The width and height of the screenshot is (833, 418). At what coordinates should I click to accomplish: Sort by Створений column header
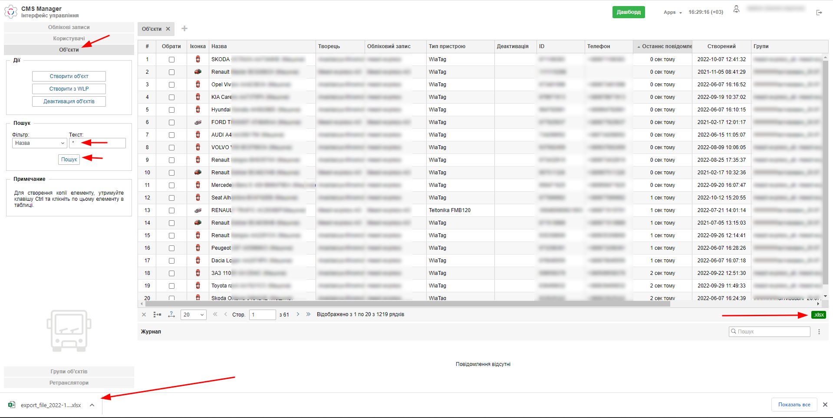click(x=721, y=46)
